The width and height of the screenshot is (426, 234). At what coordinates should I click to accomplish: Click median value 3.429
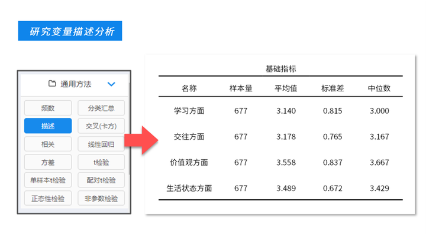pyautogui.click(x=379, y=188)
